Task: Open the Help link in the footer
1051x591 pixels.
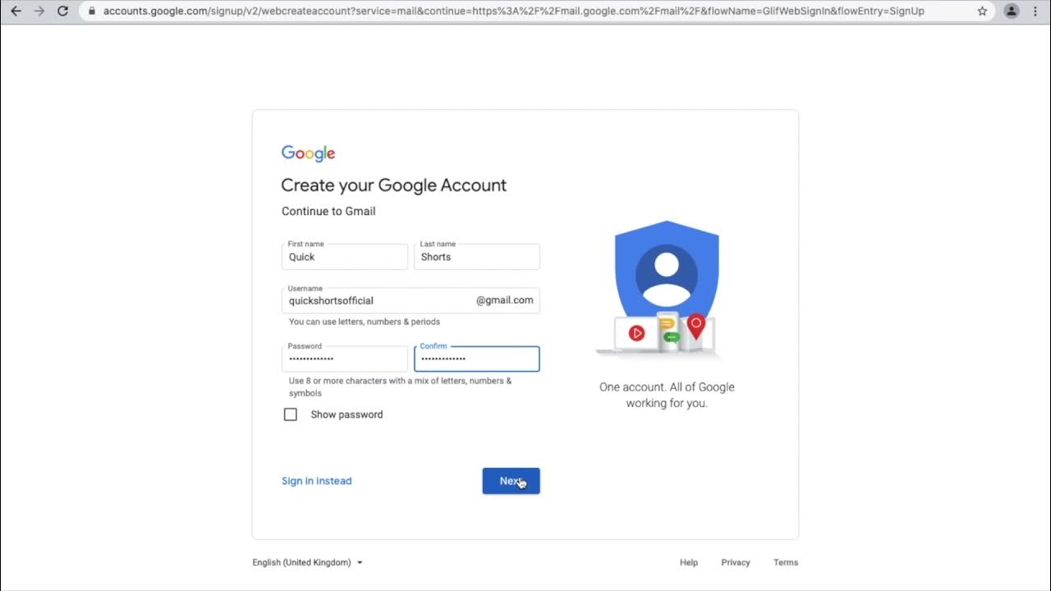Action: tap(689, 562)
